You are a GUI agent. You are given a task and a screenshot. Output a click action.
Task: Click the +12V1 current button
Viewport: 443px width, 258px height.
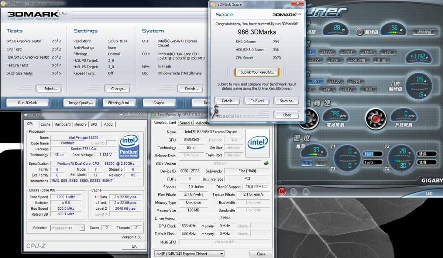[315, 82]
